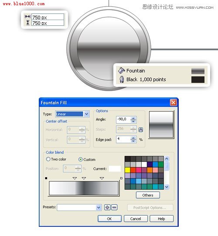Screen dimensions: 218x236
Task: Click the gradient preview box
Action: click(161, 124)
